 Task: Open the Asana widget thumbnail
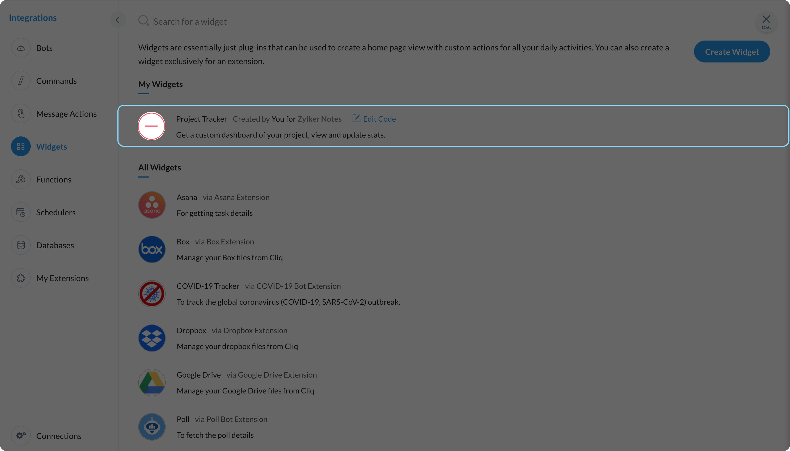152,205
